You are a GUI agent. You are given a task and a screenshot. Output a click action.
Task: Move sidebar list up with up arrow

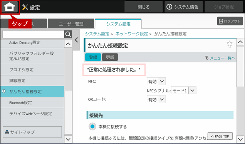(68, 44)
